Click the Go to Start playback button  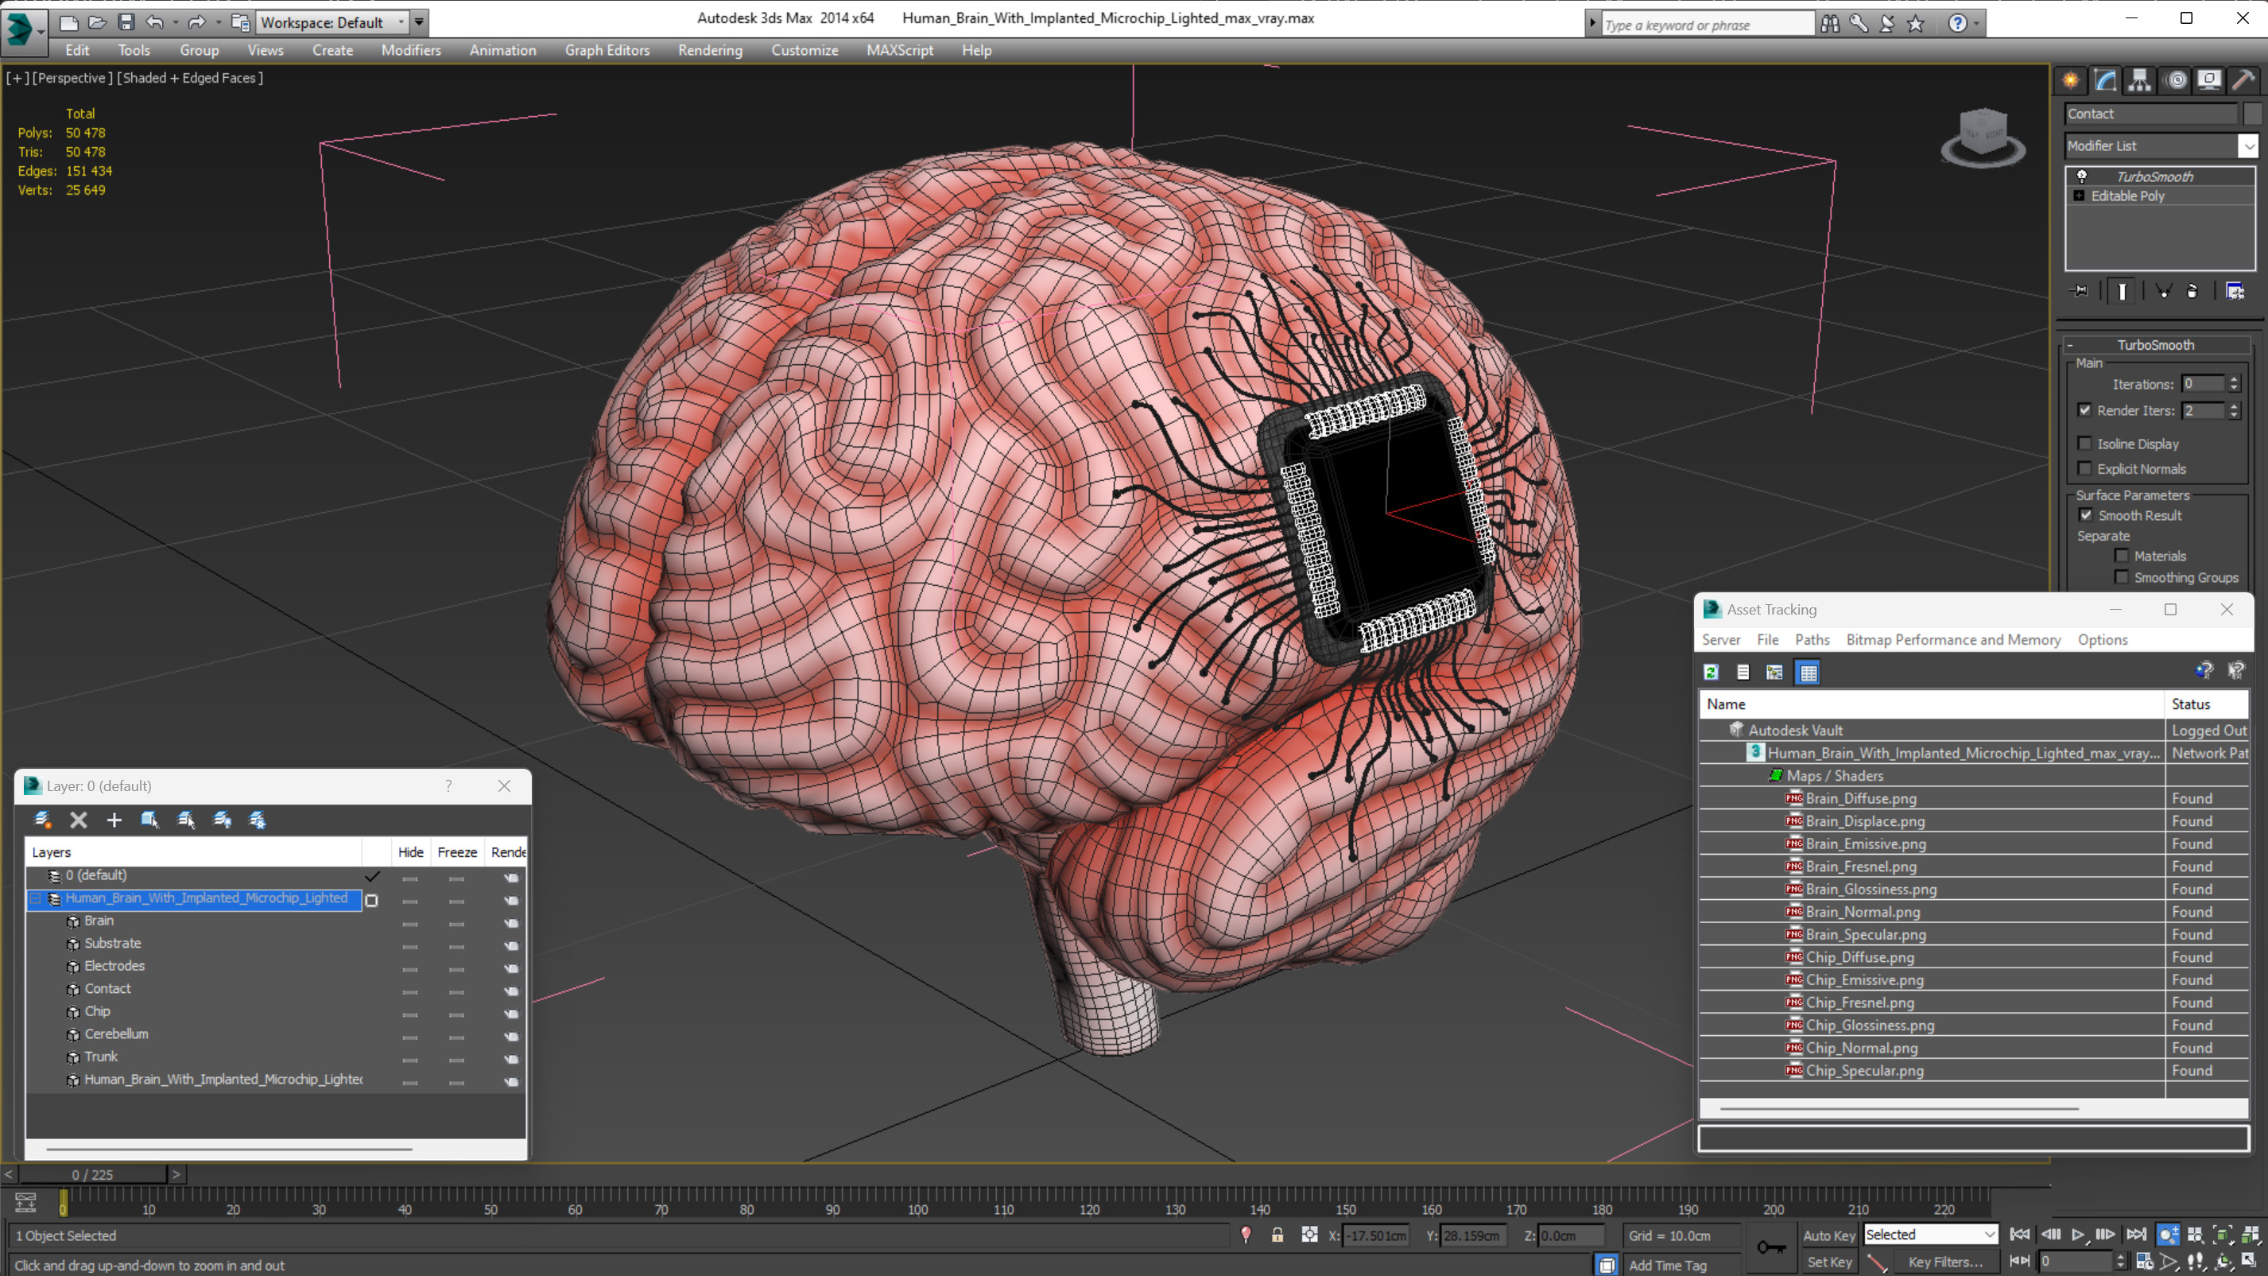(x=2020, y=1235)
